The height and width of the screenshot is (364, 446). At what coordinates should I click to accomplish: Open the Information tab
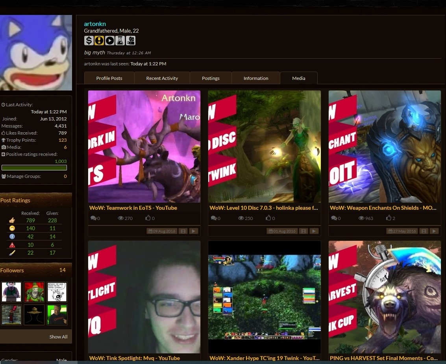[255, 78]
